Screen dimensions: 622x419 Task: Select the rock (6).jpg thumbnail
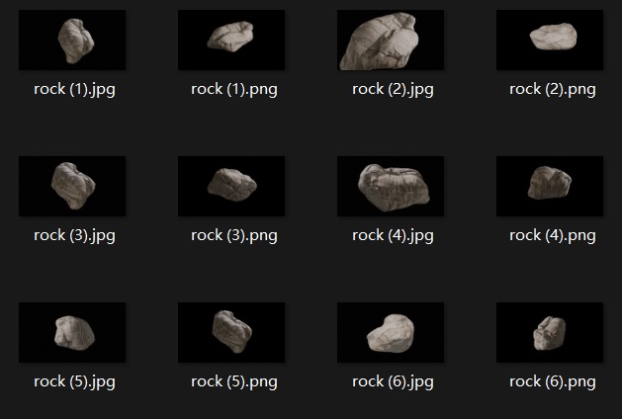[391, 333]
